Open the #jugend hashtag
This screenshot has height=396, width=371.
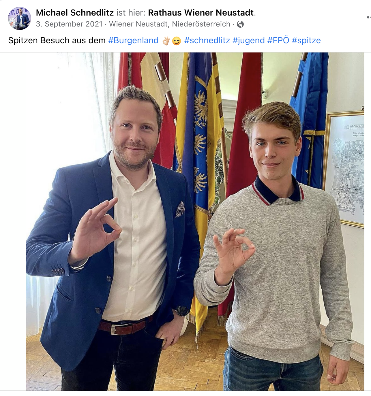[249, 40]
